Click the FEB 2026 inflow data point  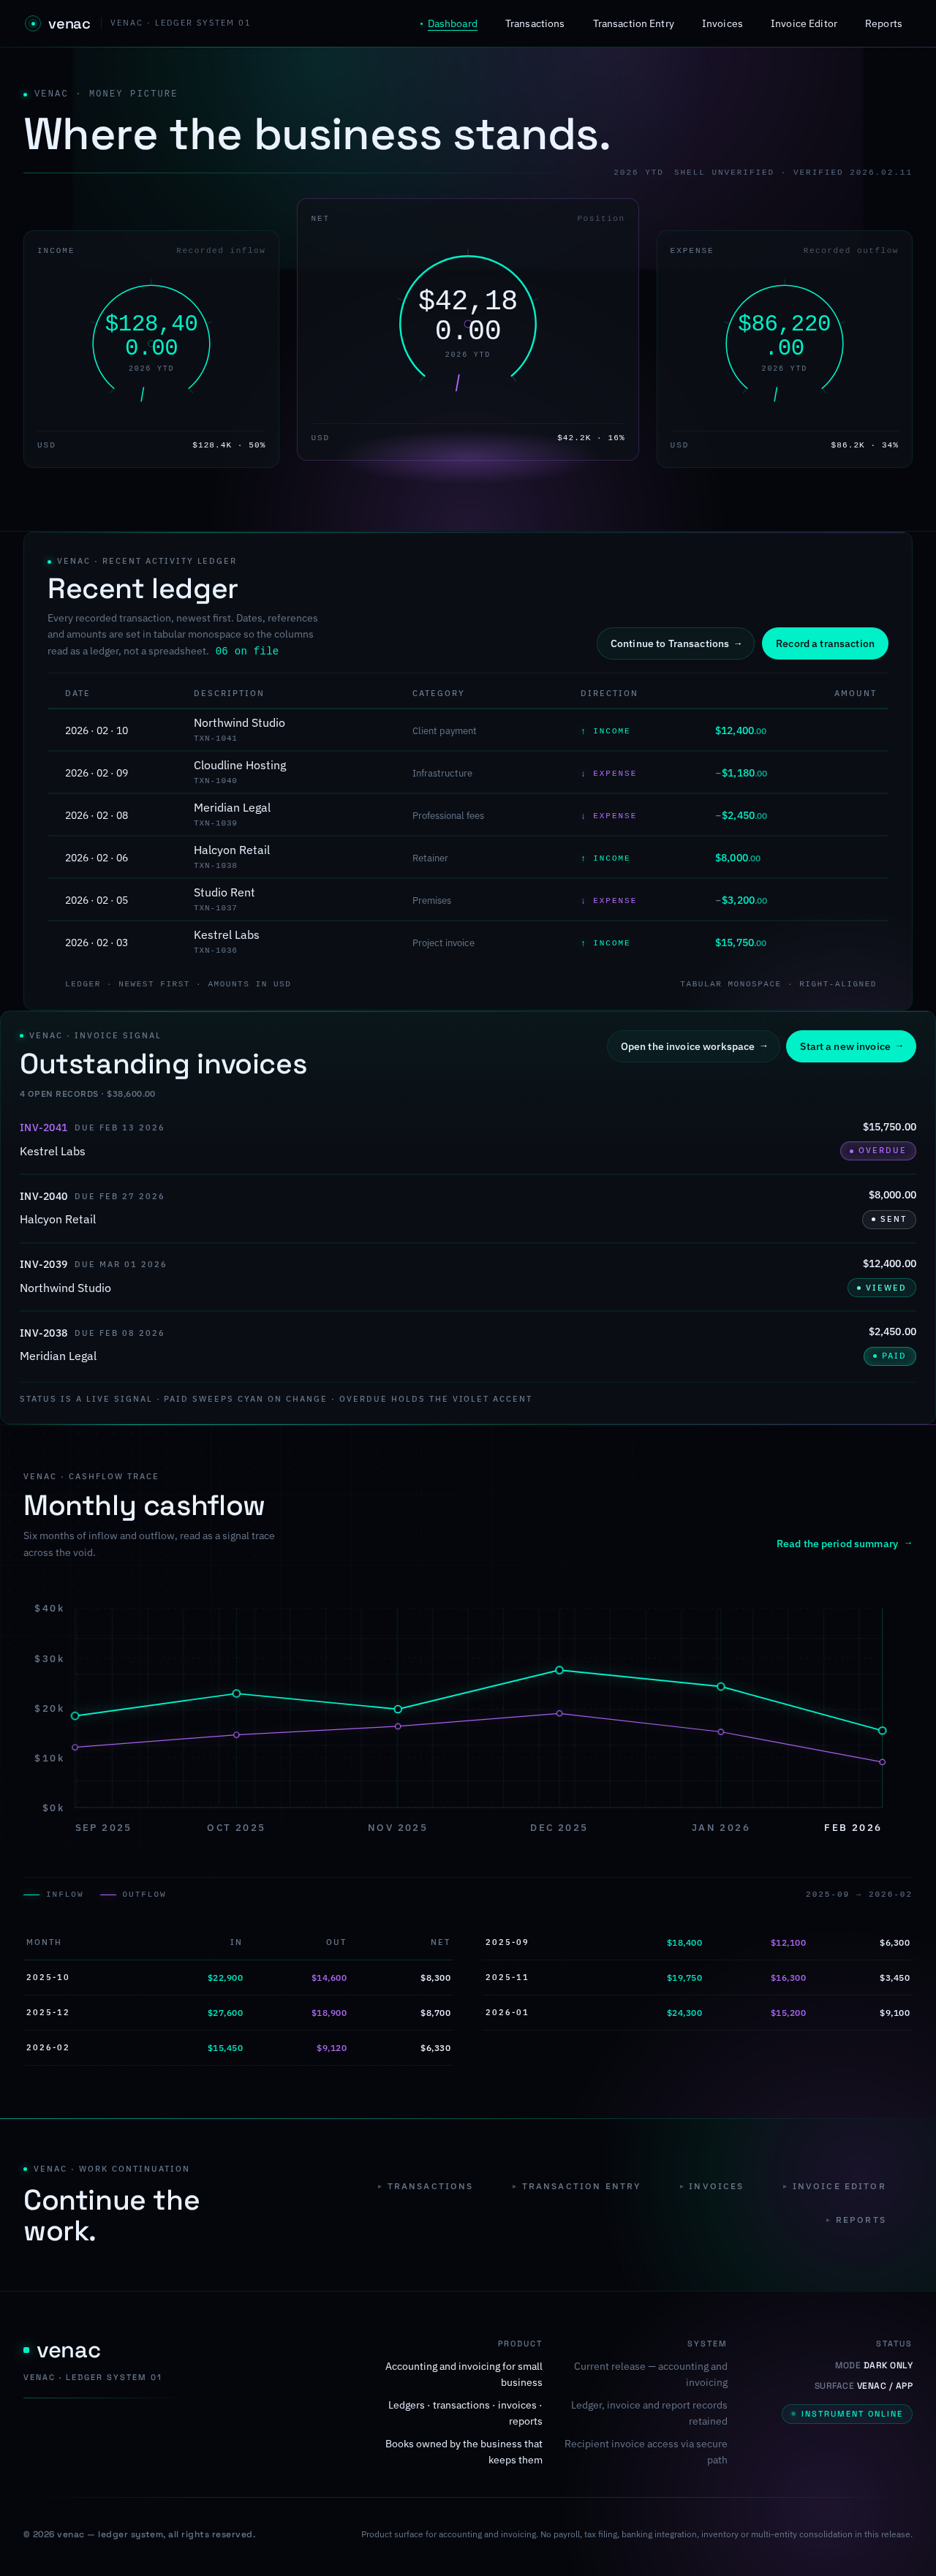882,1730
